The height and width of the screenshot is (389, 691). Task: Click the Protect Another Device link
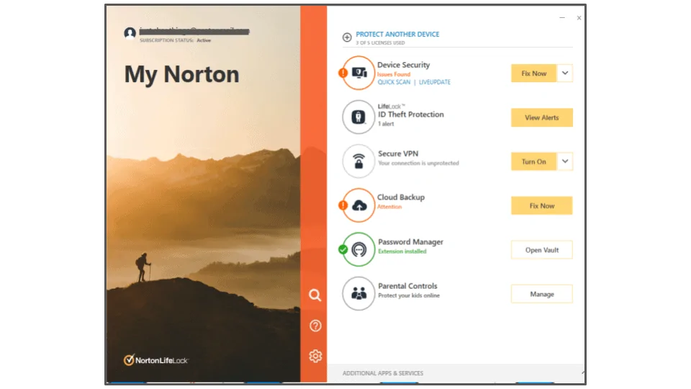pos(397,34)
